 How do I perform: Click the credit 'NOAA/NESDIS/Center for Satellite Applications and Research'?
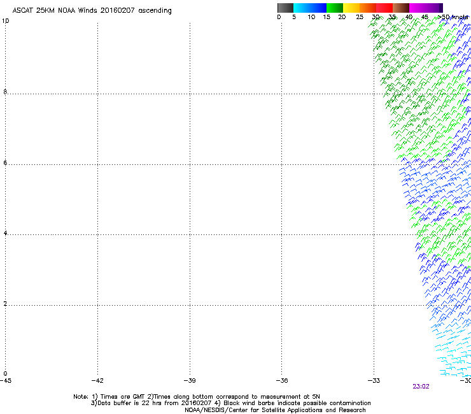[x=275, y=410]
